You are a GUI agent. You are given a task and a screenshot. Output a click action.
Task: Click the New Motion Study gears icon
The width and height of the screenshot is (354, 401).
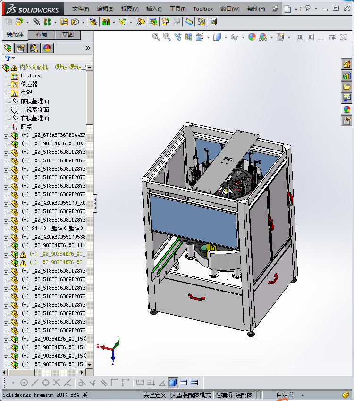tap(141, 22)
